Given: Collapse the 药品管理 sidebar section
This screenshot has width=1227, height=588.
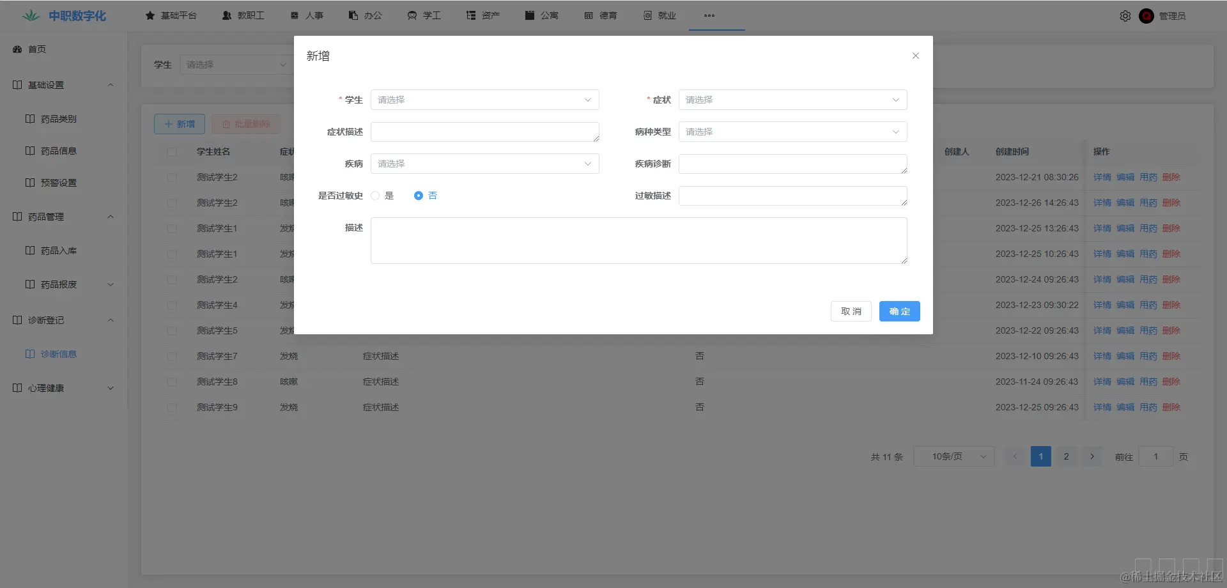Looking at the screenshot, I should 111,217.
